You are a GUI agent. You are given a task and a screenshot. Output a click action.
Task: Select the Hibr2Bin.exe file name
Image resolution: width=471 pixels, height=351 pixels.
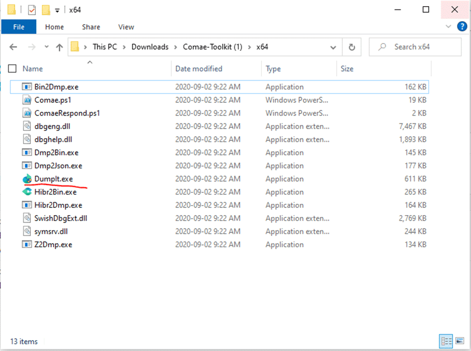pyautogui.click(x=55, y=192)
